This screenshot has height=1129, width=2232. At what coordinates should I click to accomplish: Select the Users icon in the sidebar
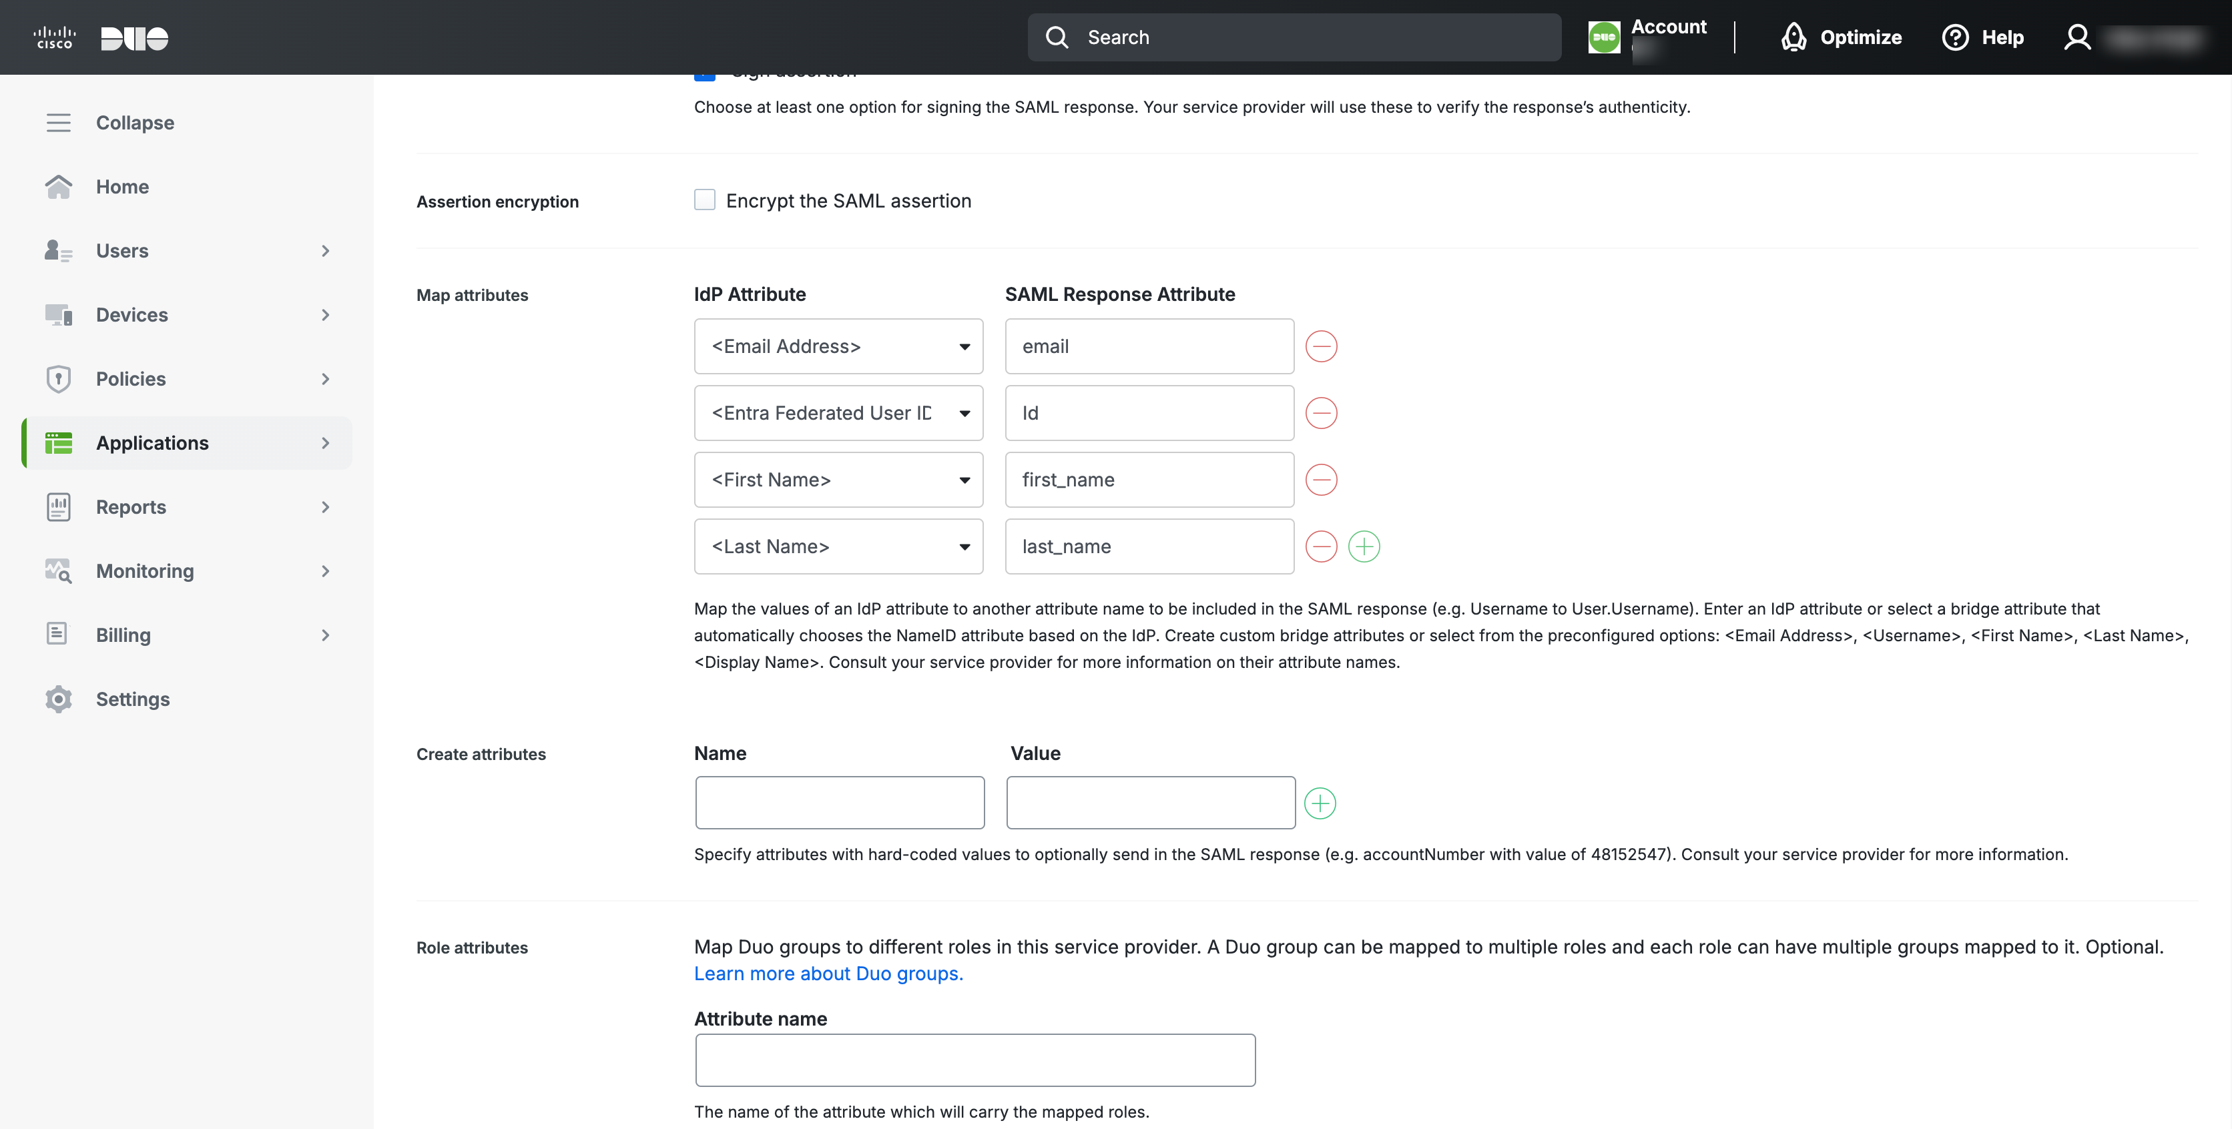(58, 250)
